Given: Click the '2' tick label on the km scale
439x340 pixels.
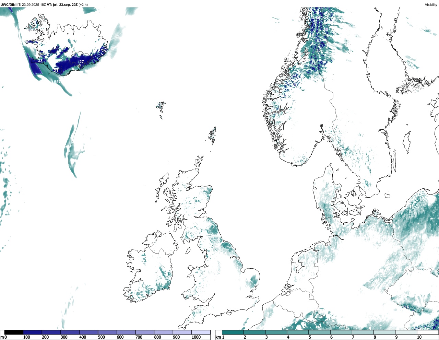Looking at the screenshot, I should (x=245, y=337).
